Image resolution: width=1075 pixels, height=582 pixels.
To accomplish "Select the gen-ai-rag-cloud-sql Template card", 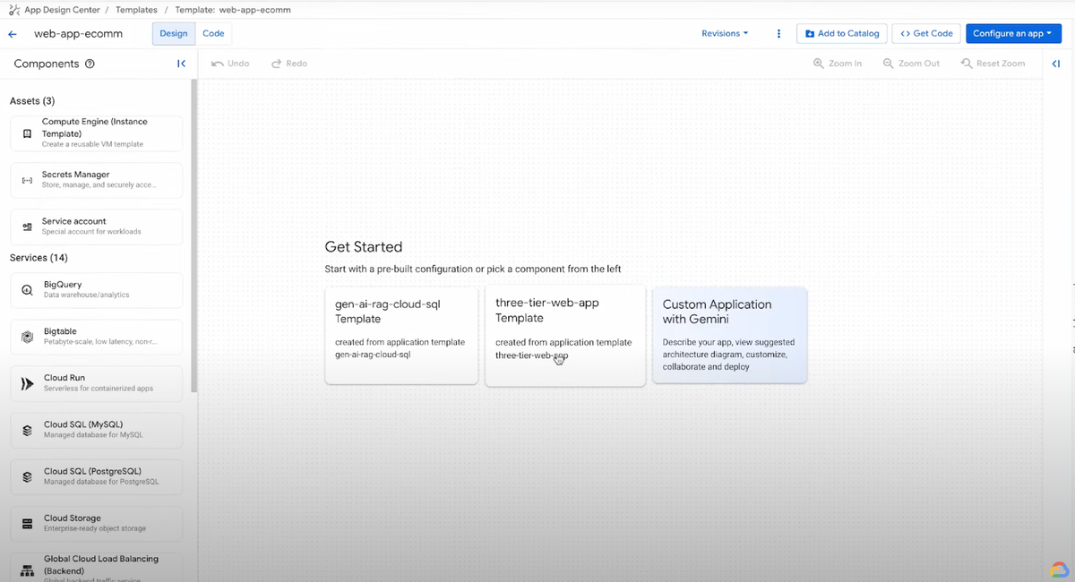I will [401, 336].
